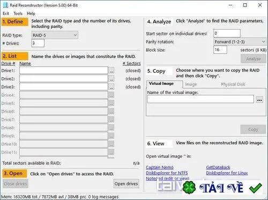The width and height of the screenshot is (268, 200).
Task: Click the disabled Drive5 browse button
Action: [111, 103]
